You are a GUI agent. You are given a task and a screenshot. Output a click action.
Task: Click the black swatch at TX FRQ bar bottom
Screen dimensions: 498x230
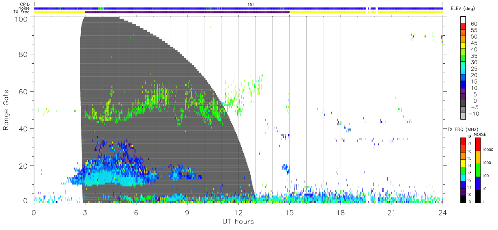click(x=463, y=199)
